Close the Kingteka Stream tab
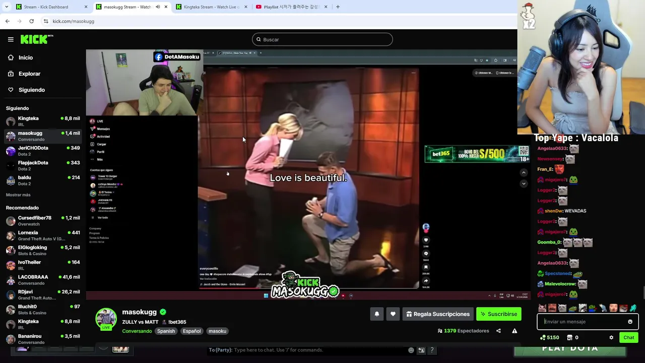 (246, 7)
